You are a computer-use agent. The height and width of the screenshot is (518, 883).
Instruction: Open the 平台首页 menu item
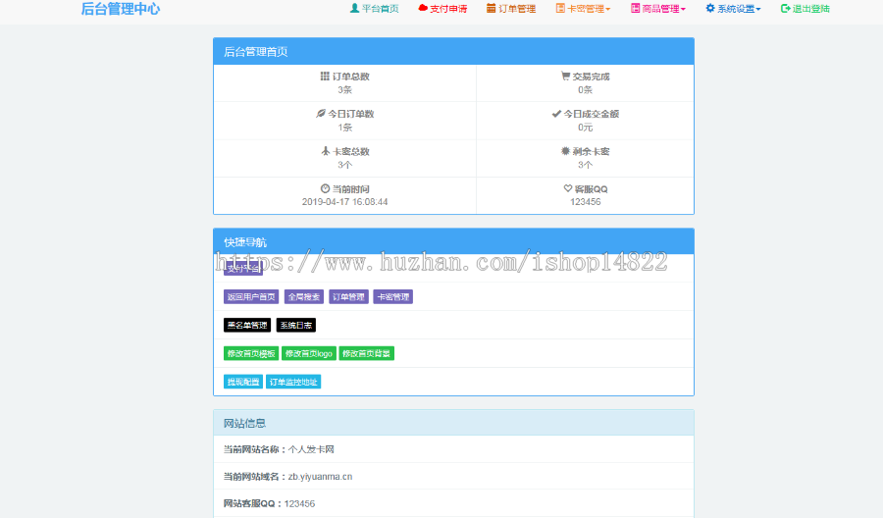[x=375, y=9]
